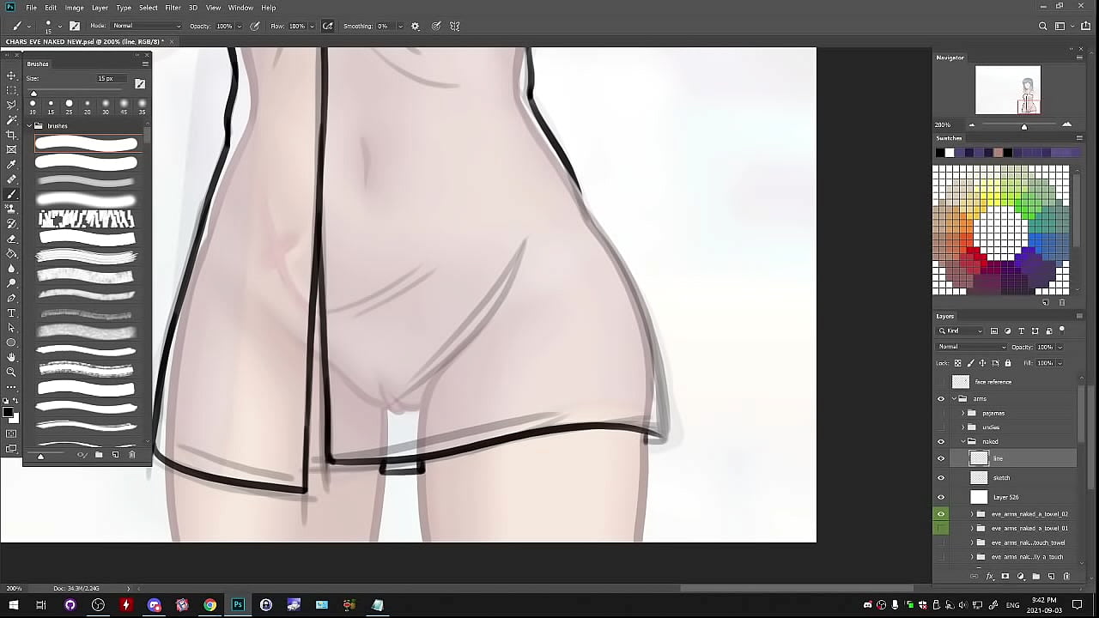Image resolution: width=1099 pixels, height=618 pixels.
Task: Activate the Zoom tool in toolbar
Action: 11,372
